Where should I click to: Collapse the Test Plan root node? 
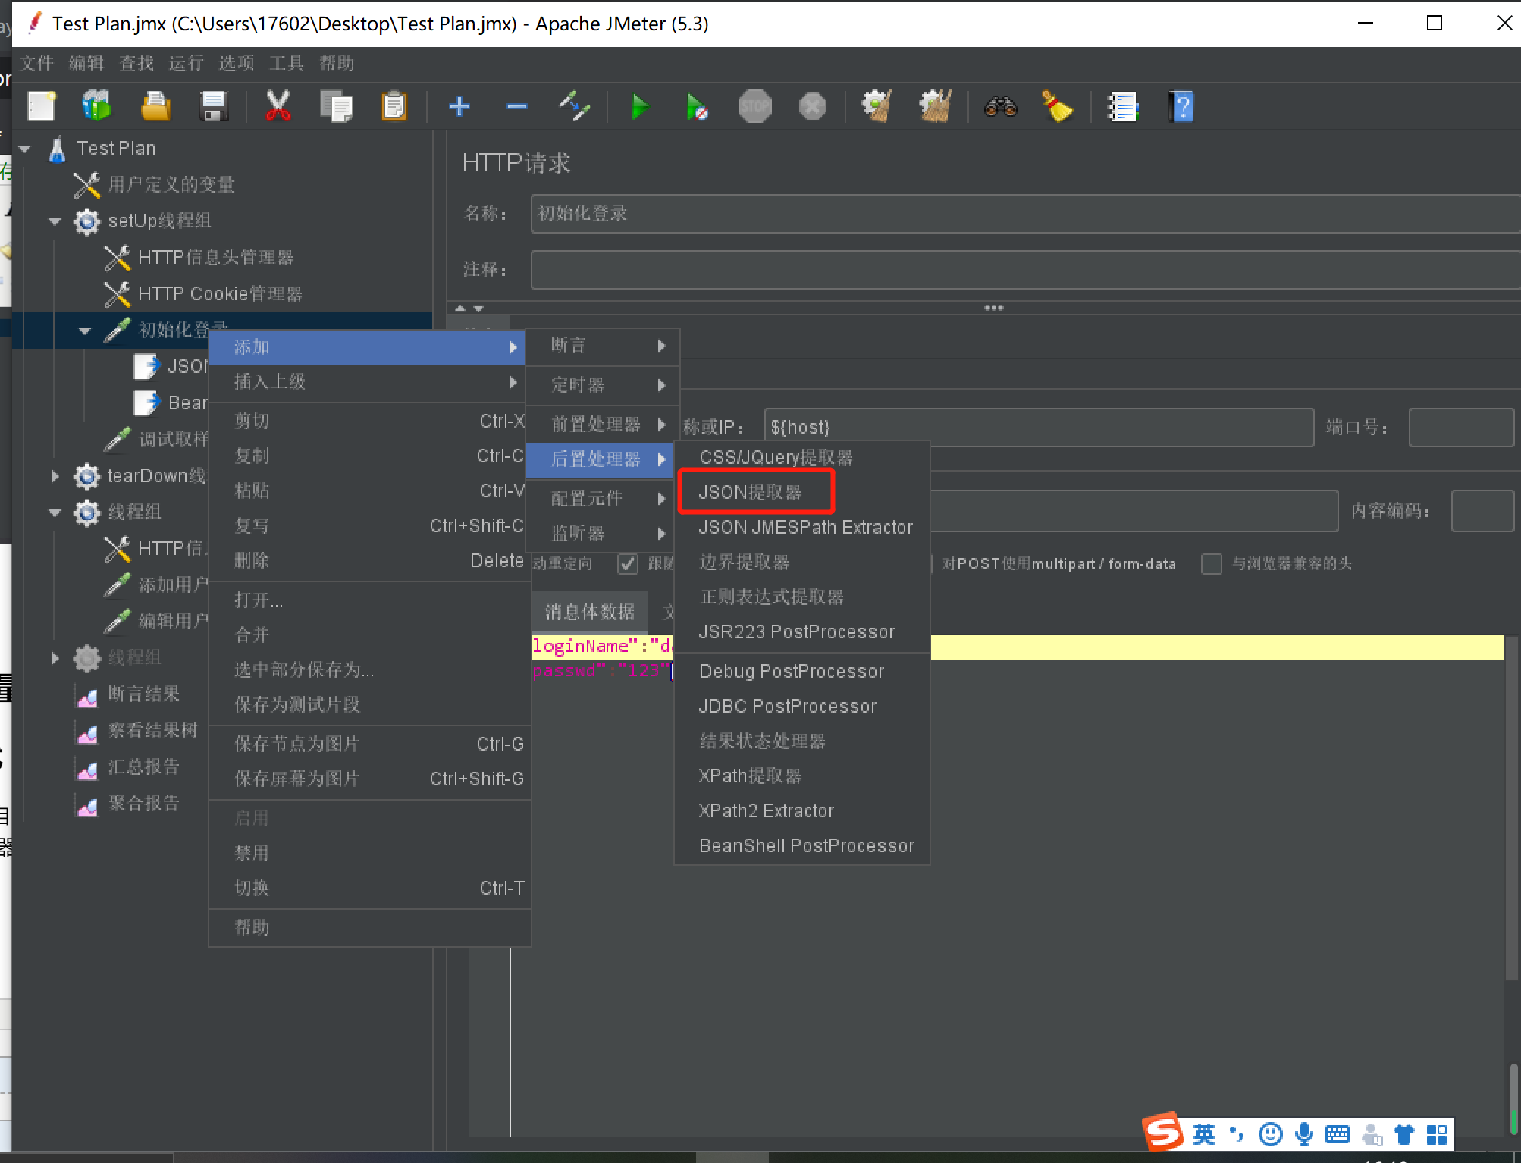[25, 149]
